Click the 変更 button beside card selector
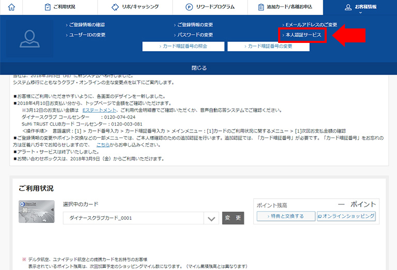Image resolution: width=397 pixels, height=270 pixels. (233, 218)
